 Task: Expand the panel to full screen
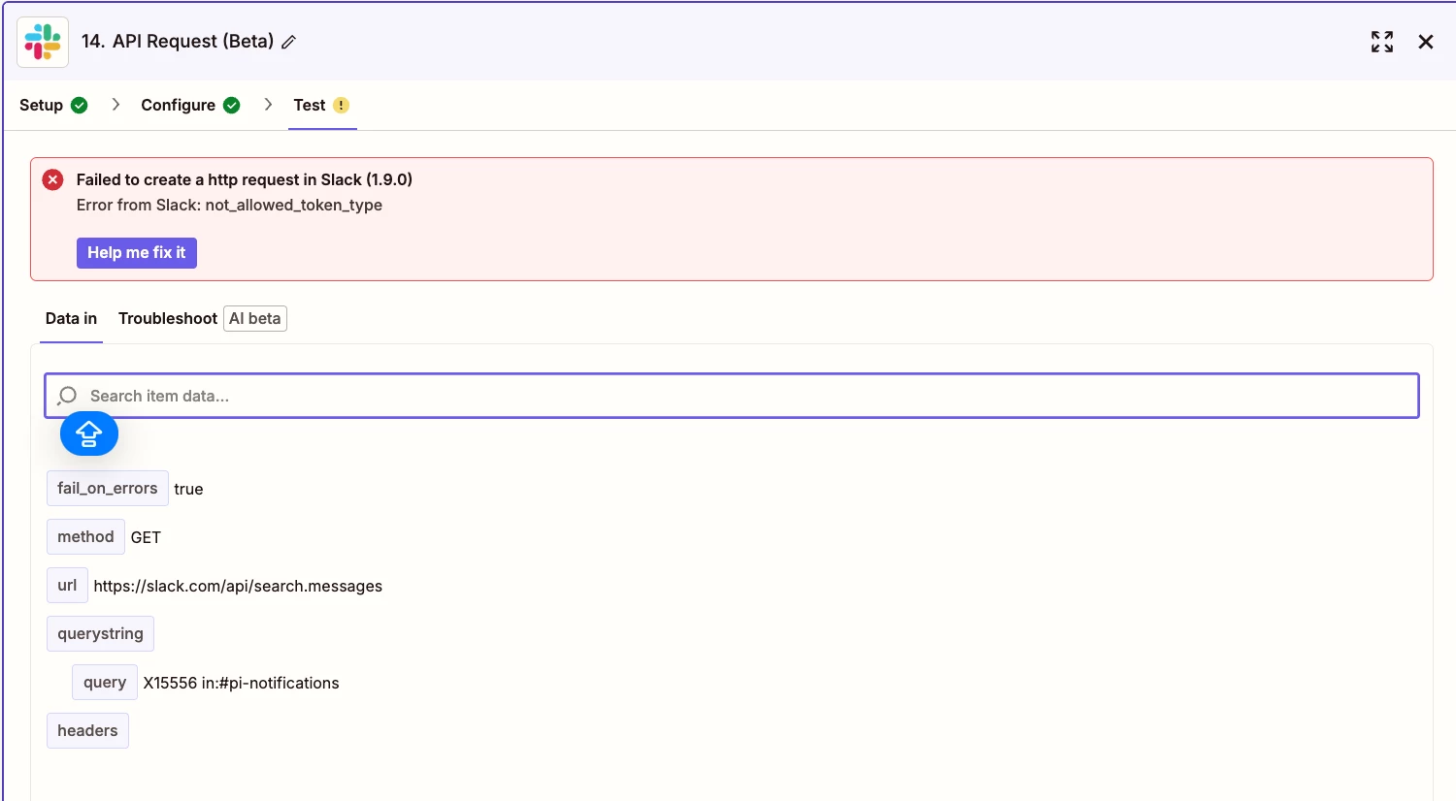coord(1382,42)
